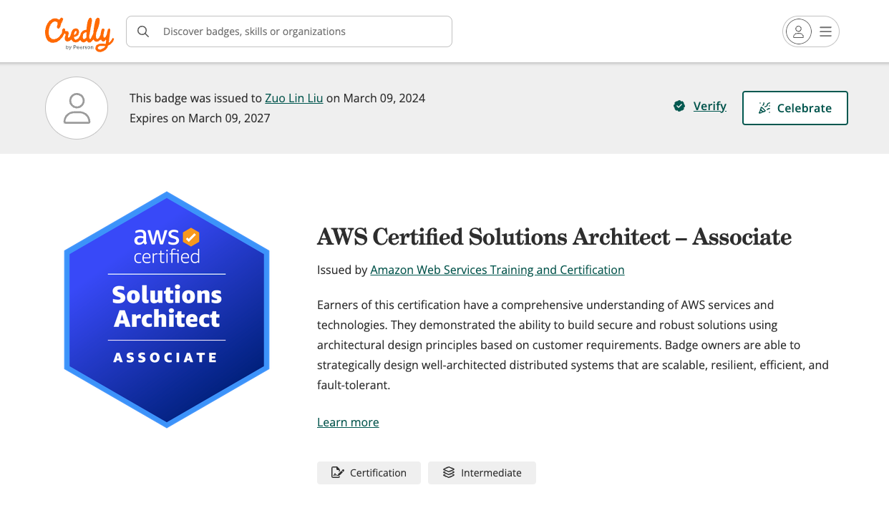Select the Certification tag
The height and width of the screenshot is (523, 889).
(x=369, y=473)
